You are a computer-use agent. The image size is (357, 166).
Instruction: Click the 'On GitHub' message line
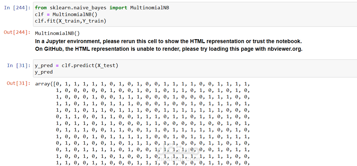pos(168,49)
